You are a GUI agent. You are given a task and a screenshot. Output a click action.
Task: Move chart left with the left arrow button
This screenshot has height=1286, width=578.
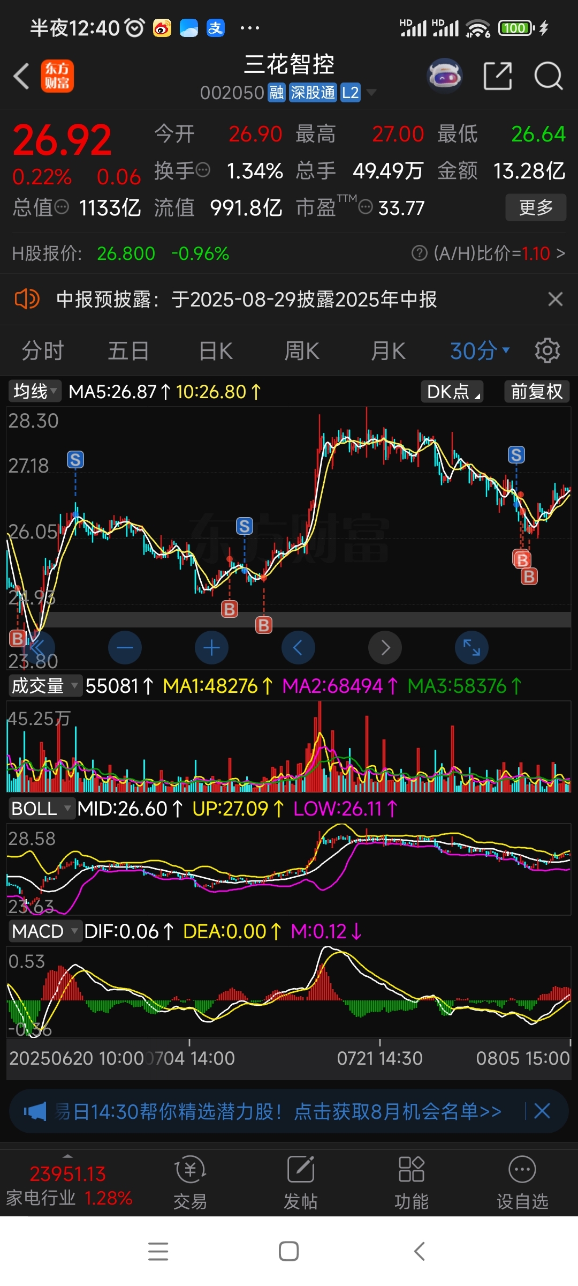pos(298,648)
